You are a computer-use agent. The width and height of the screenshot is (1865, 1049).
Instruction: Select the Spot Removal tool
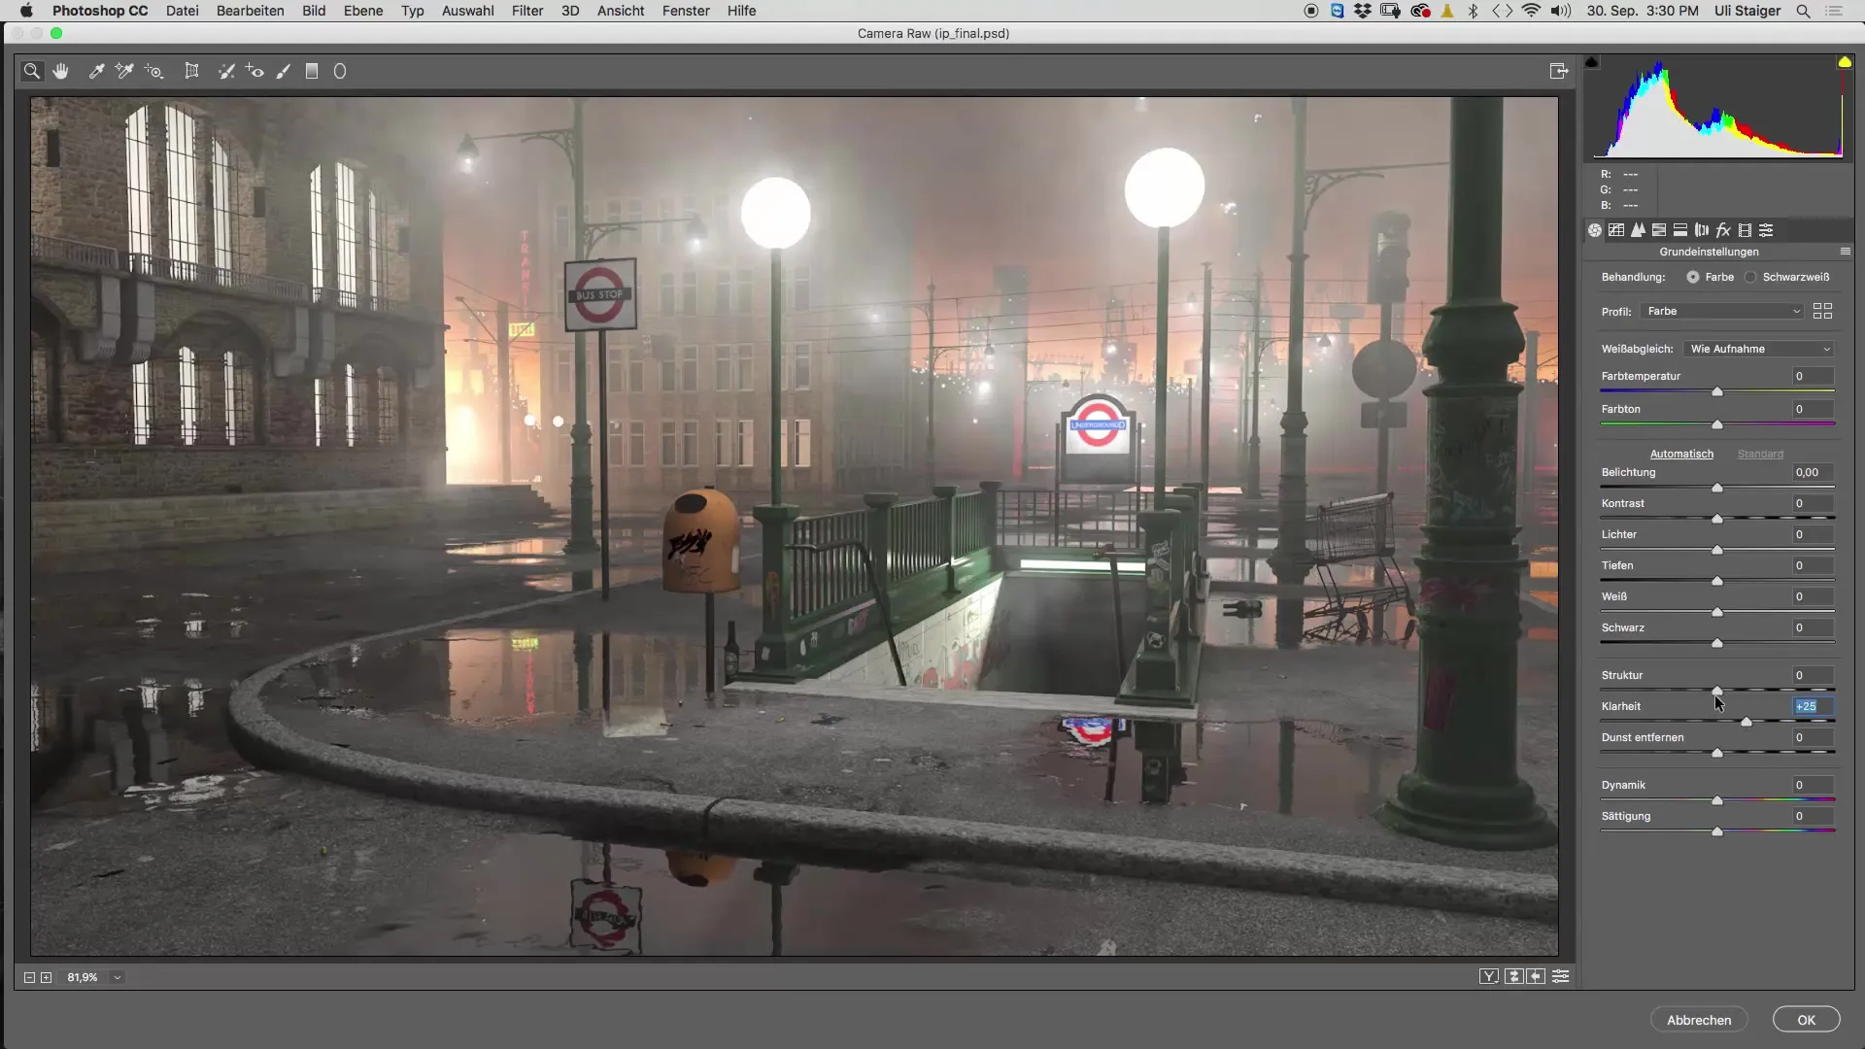pyautogui.click(x=226, y=71)
